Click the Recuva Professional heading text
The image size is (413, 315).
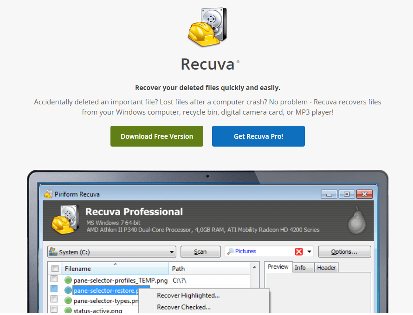pyautogui.click(x=134, y=212)
